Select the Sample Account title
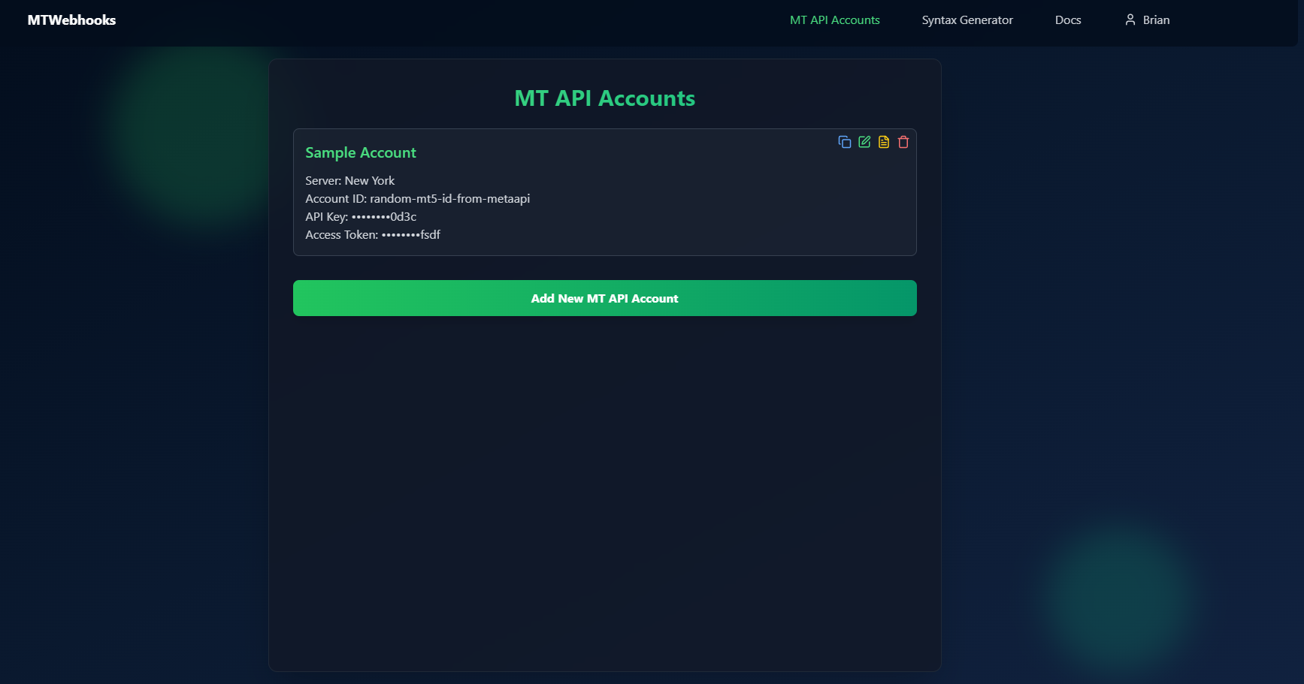Screen dimensions: 1304x684 [360, 152]
